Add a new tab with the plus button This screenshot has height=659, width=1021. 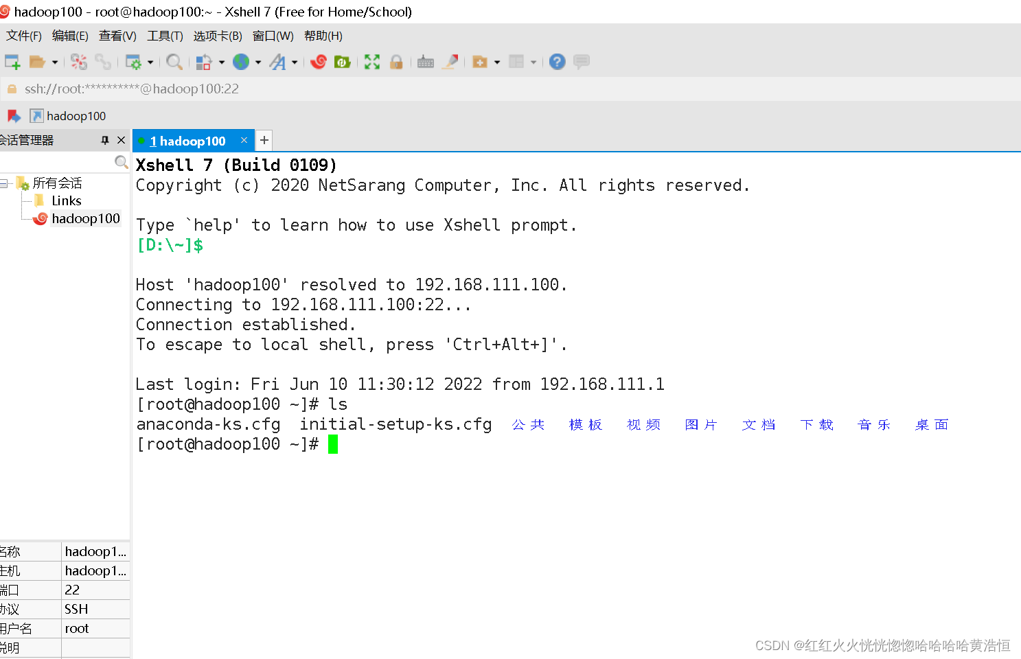[x=264, y=140]
